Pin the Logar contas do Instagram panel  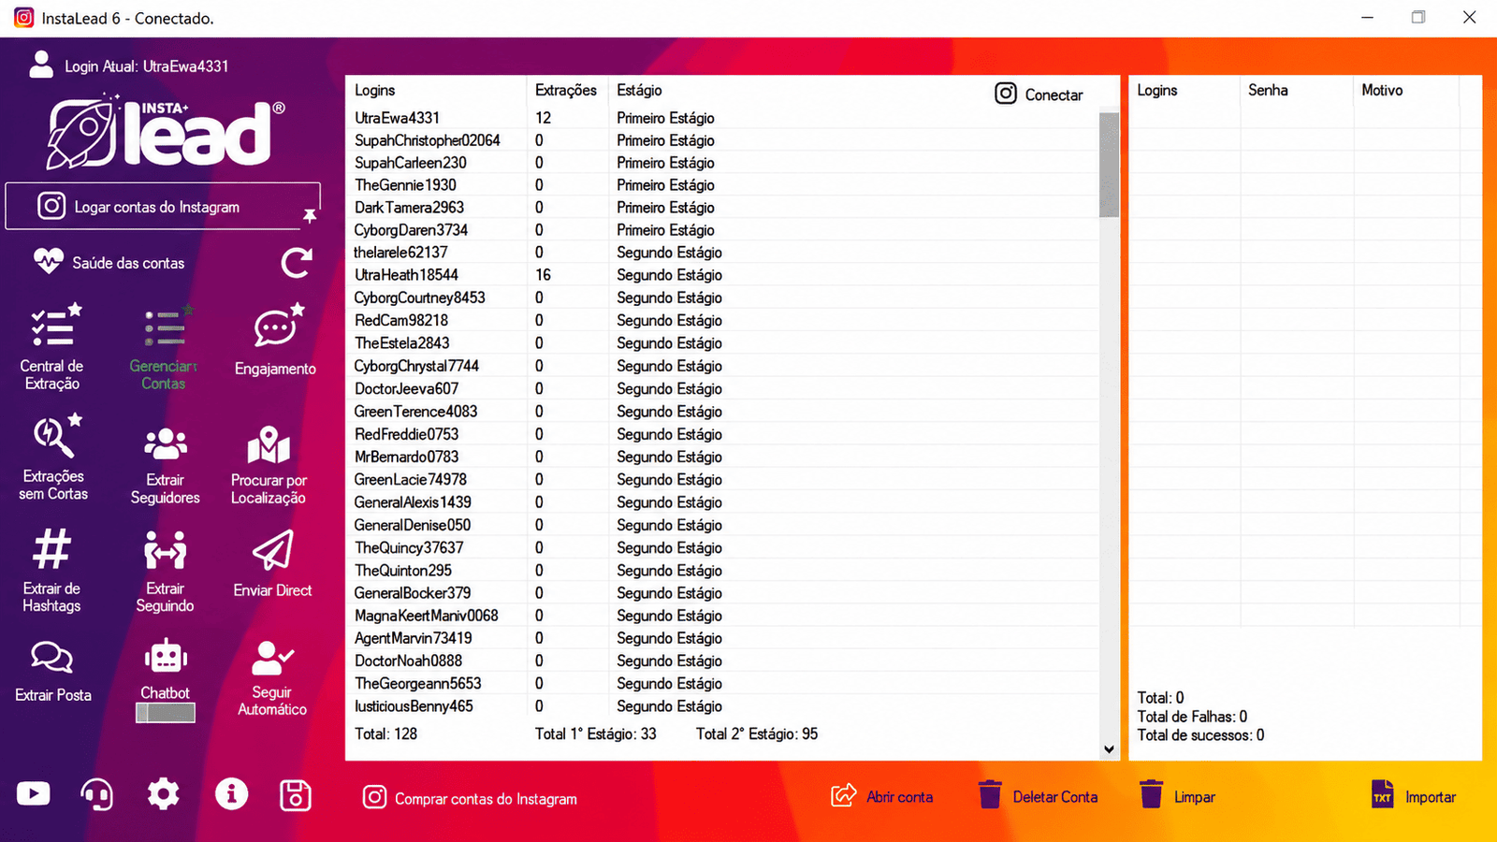pos(310,216)
